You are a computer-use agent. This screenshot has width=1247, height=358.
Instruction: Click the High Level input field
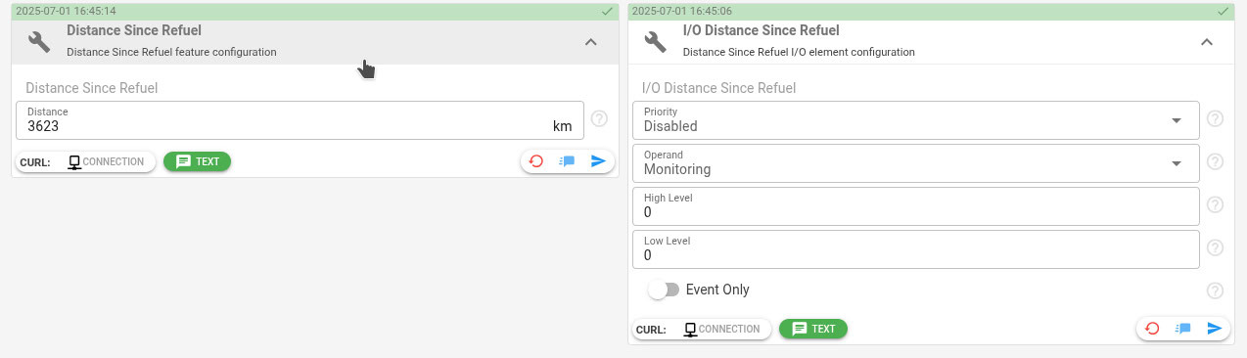pyautogui.click(x=916, y=205)
